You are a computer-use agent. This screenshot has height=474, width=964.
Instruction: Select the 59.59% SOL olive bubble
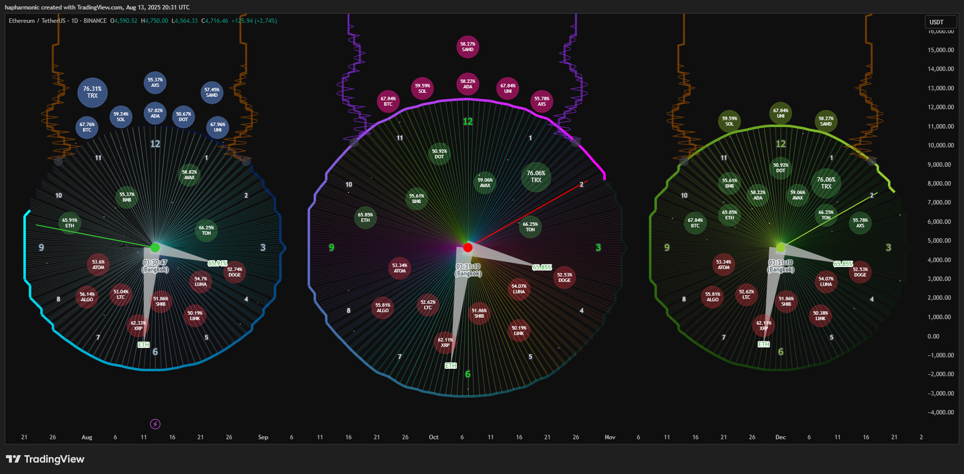[x=729, y=121]
